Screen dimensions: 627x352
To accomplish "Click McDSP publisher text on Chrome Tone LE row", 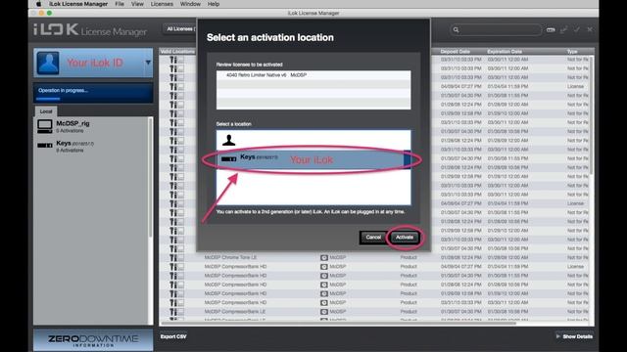I will click(337, 257).
